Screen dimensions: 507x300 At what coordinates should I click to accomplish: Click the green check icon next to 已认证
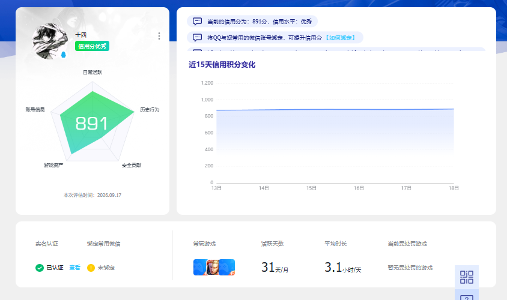pos(40,268)
